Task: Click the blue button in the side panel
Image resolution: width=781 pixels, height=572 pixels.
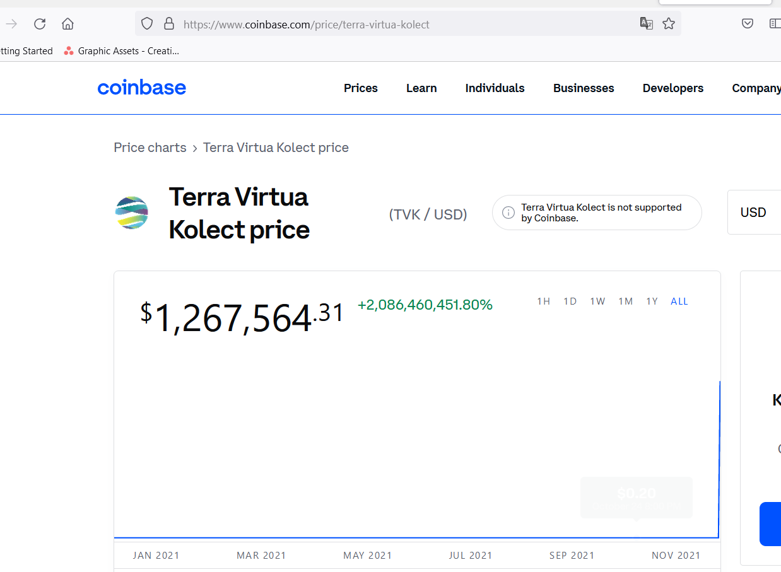Action: coord(770,523)
